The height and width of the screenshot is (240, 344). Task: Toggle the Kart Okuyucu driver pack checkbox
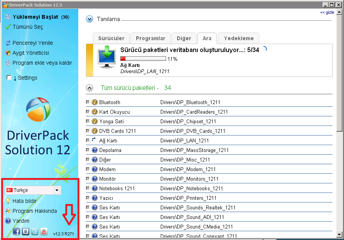(88, 112)
